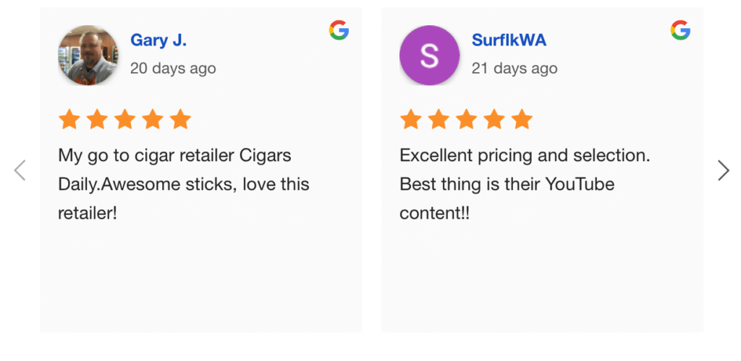Click Gary J.'s profile photo
This screenshot has height=361, width=741.
point(88,56)
